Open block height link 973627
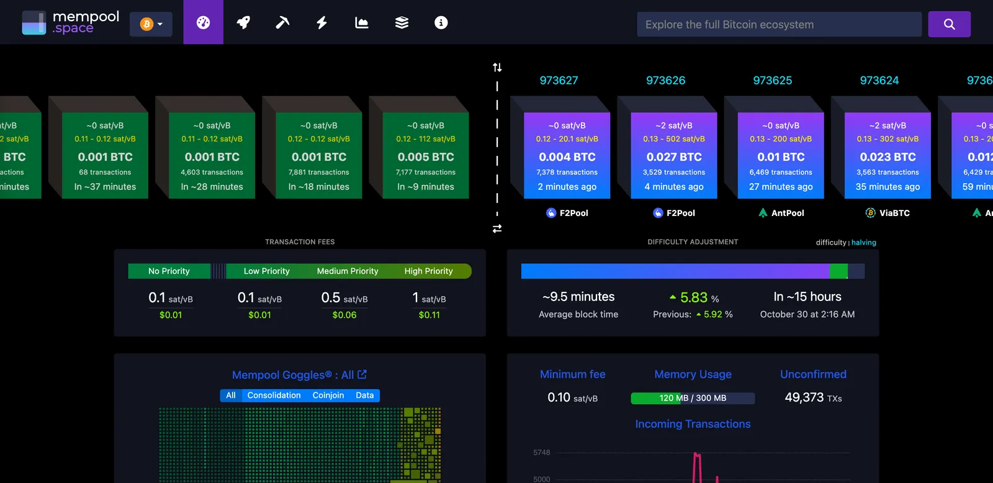Viewport: 993px width, 483px height. coord(559,80)
